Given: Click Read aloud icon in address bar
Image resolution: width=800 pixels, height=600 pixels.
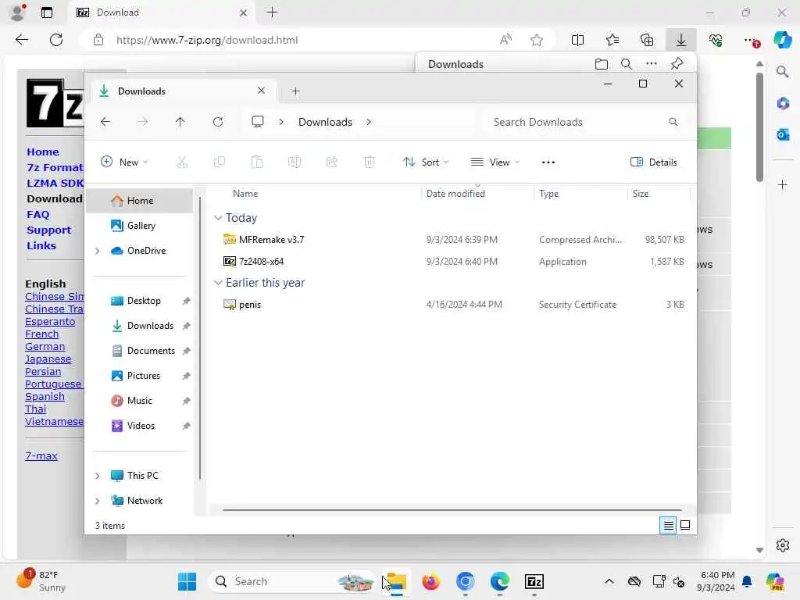Looking at the screenshot, I should pos(505,40).
